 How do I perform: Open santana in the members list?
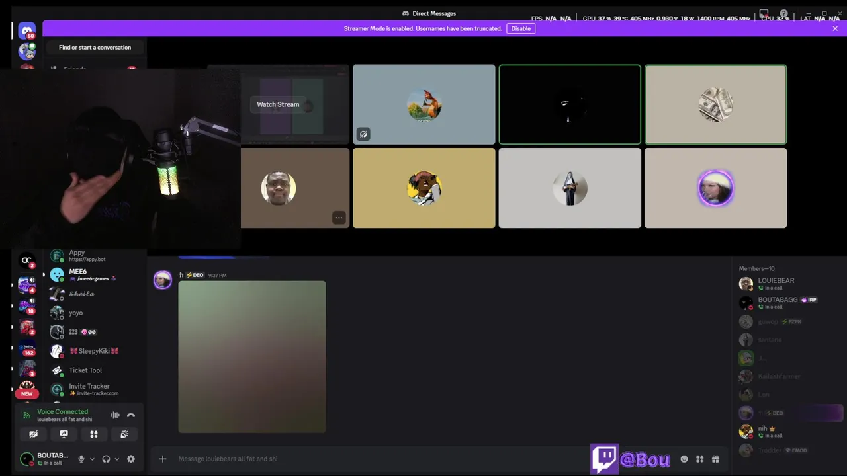[791, 340]
